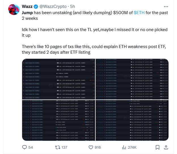Click the 137 reposts count
This screenshot has height=154, width=177.
point(64,148)
